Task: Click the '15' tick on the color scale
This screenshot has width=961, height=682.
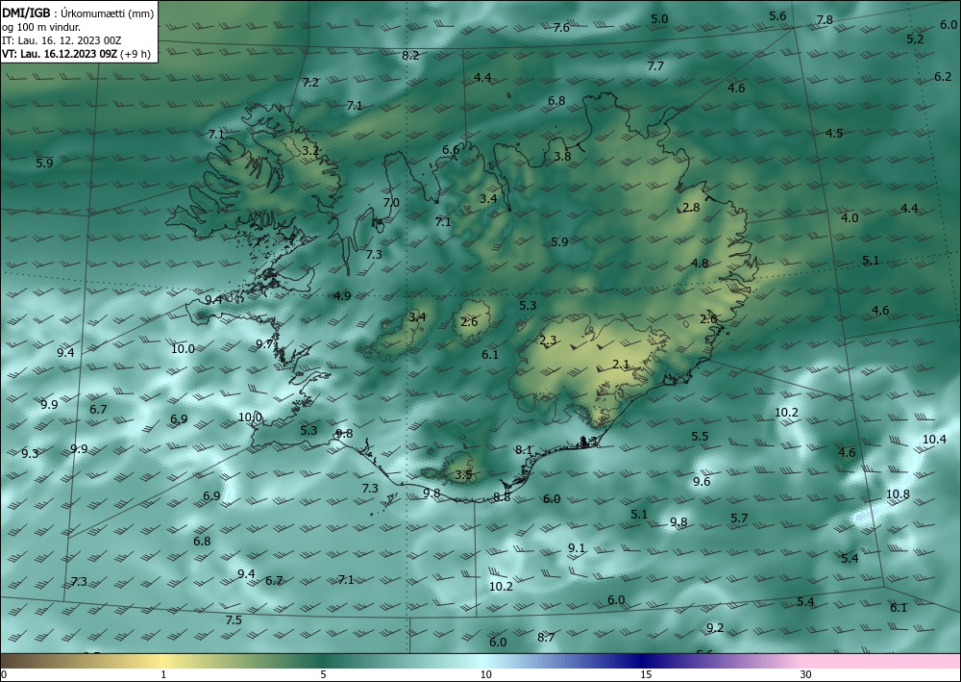Action: 646,674
